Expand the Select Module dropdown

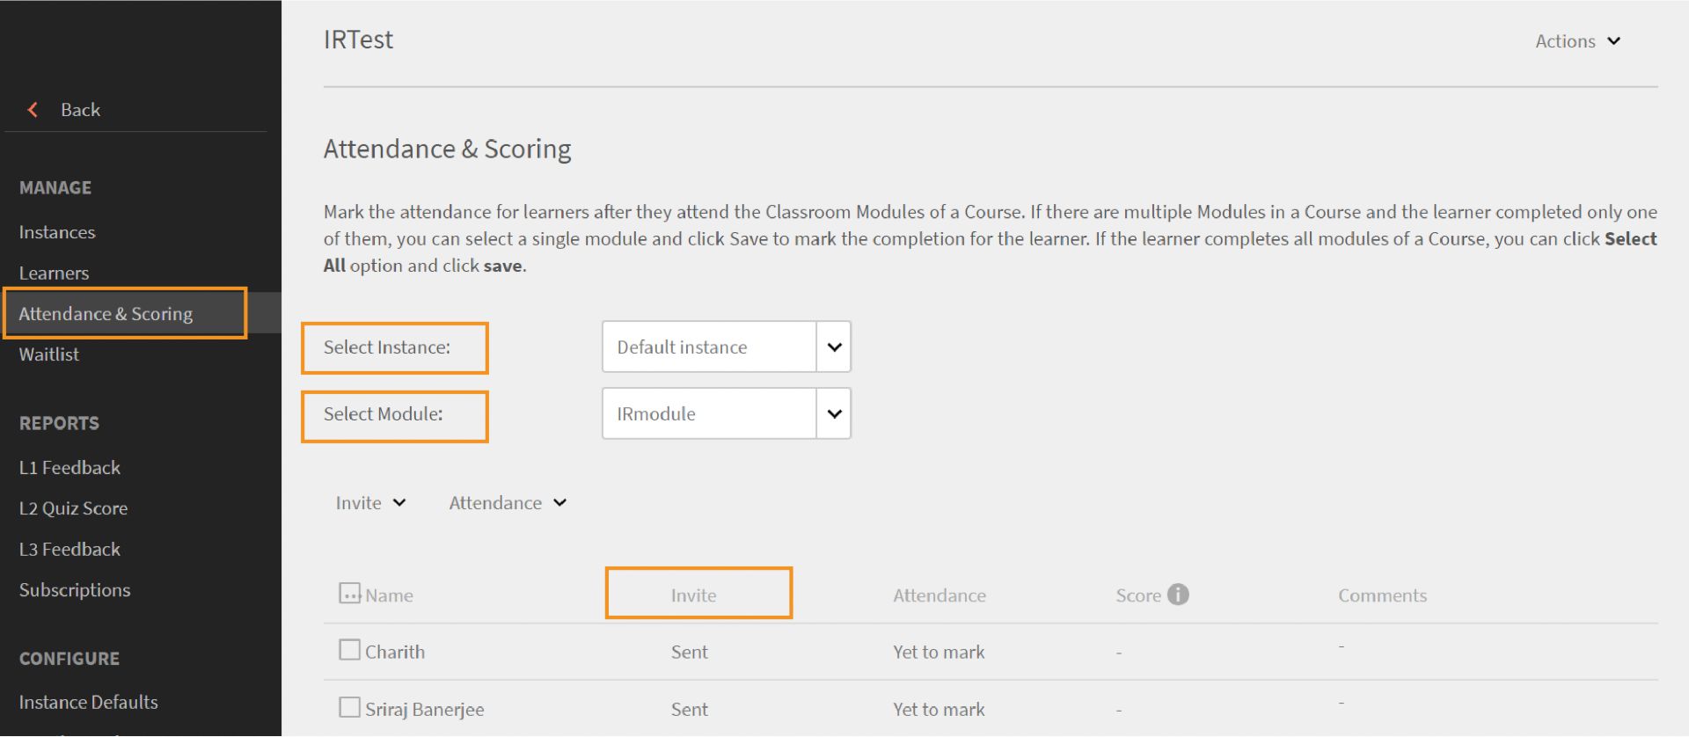833,414
